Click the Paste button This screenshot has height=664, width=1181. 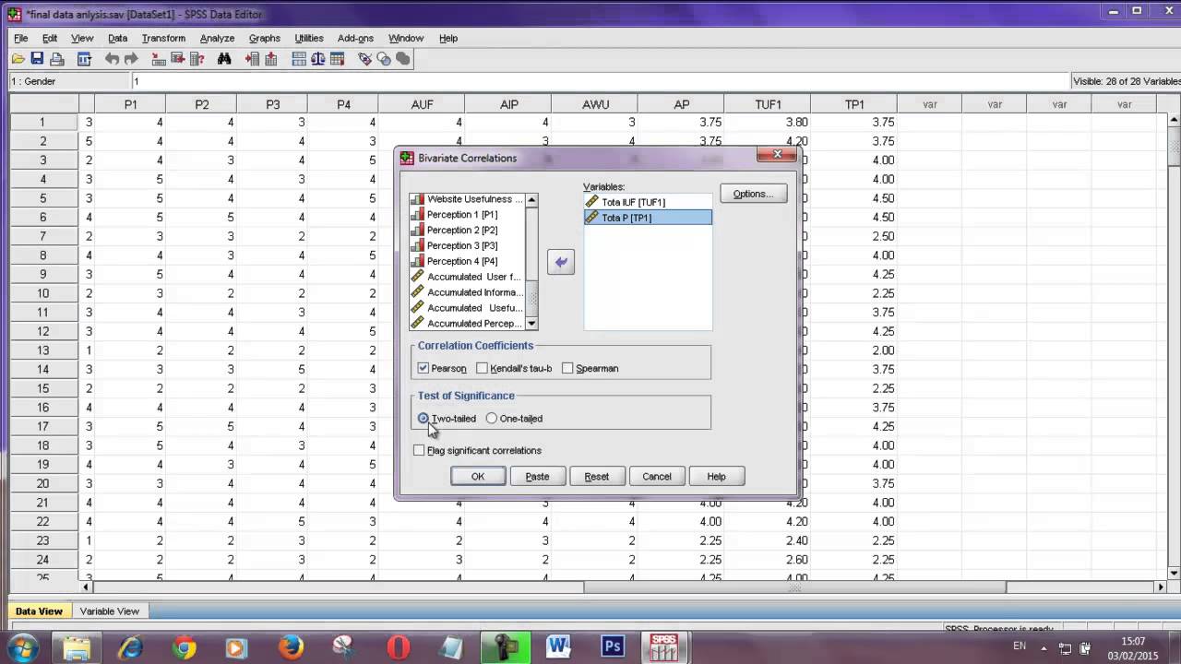coord(537,476)
